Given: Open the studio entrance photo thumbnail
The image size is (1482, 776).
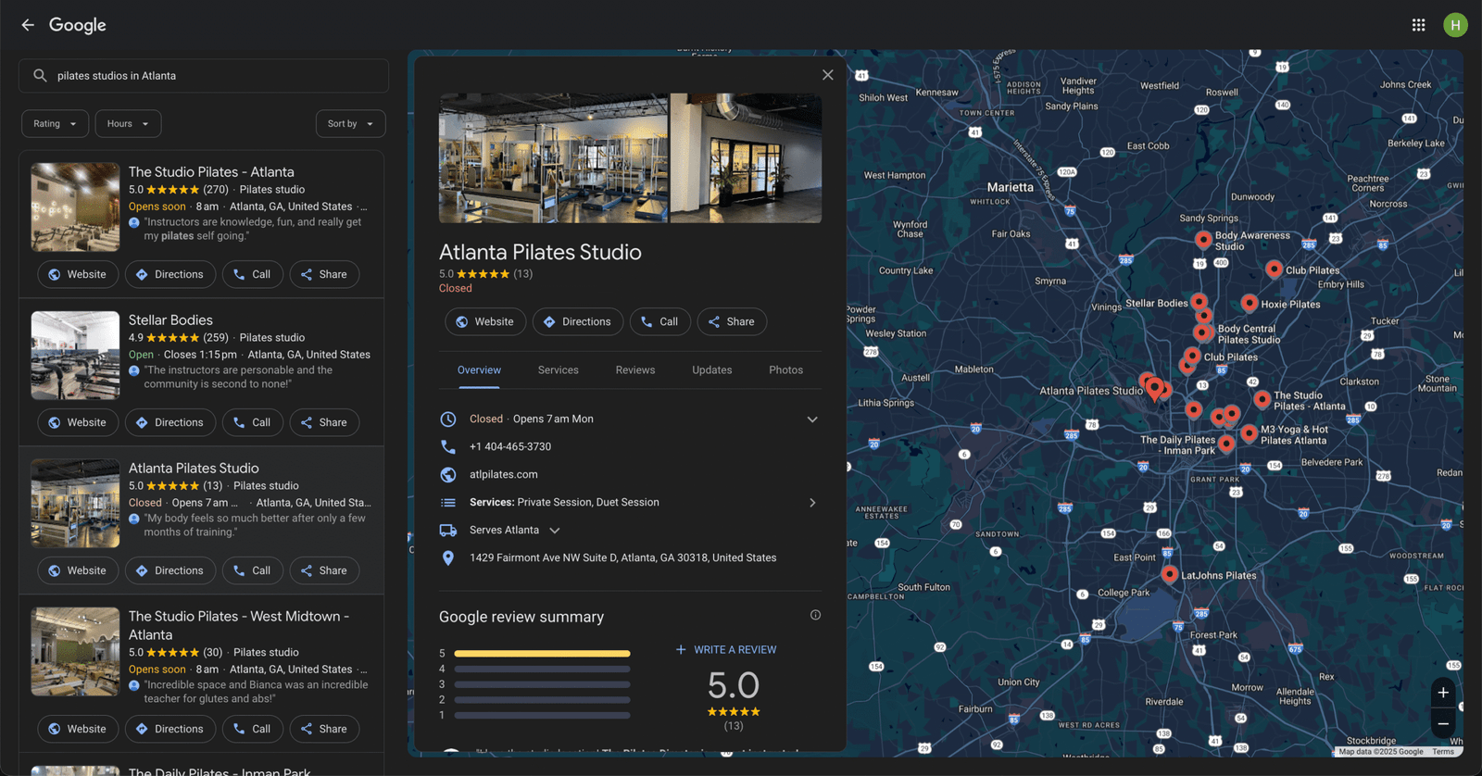Looking at the screenshot, I should 746,158.
